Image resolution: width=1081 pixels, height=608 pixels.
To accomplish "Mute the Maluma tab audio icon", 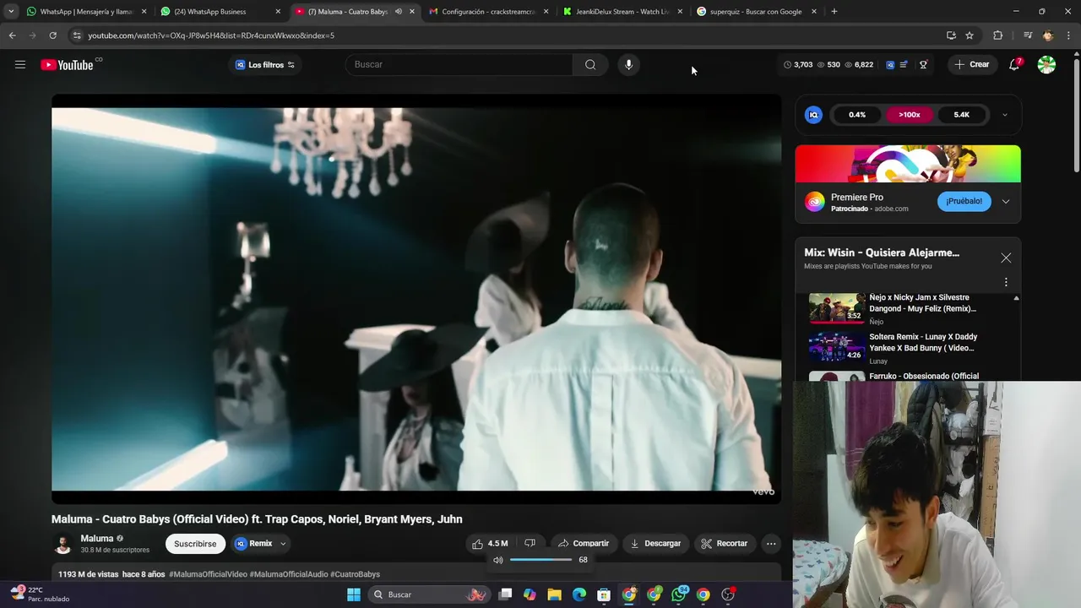I will (x=399, y=12).
